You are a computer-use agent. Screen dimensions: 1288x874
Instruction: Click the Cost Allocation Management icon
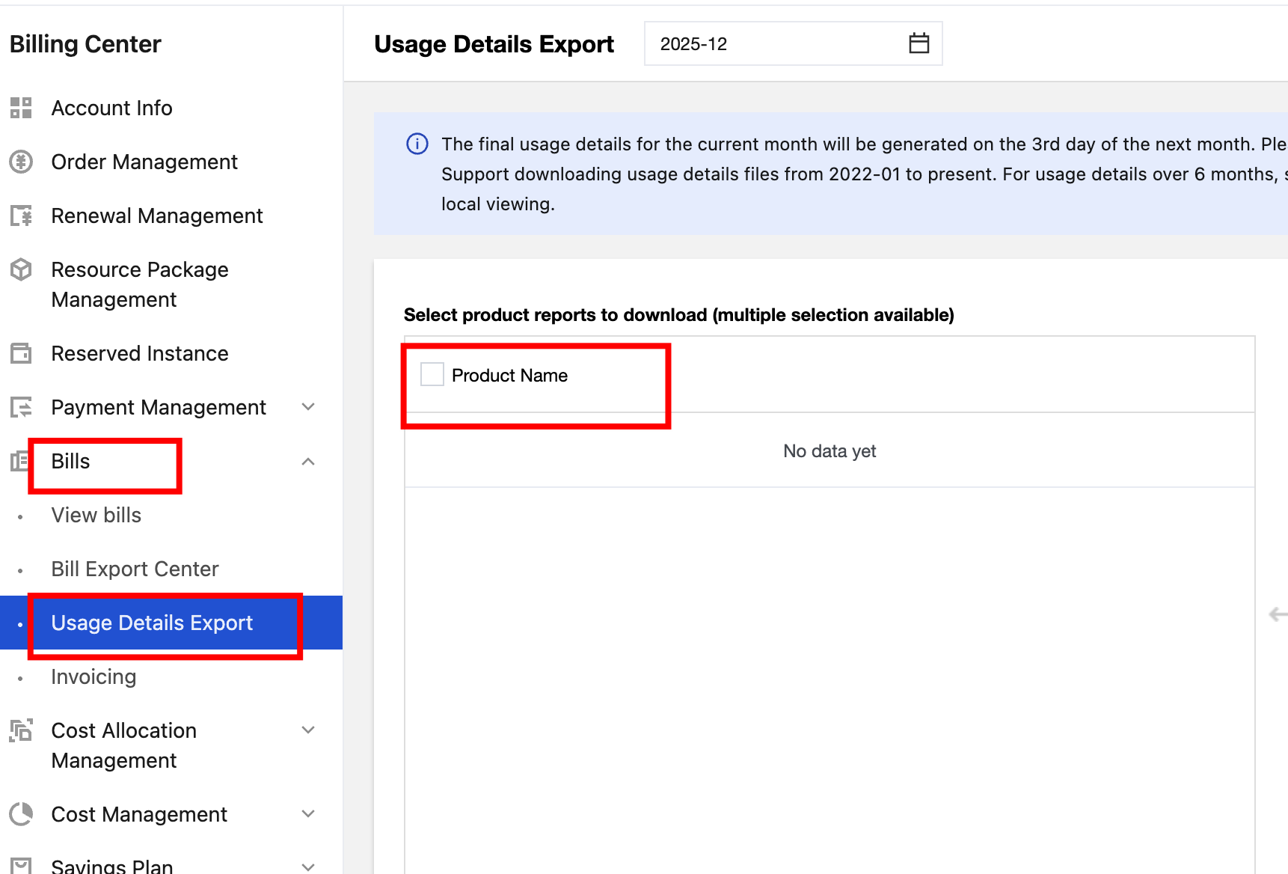tap(21, 730)
